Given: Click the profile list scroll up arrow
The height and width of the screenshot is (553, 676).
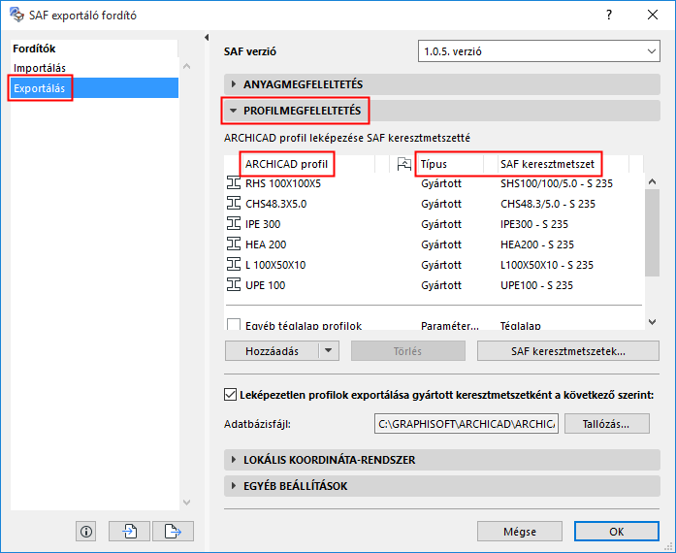Looking at the screenshot, I should (x=653, y=181).
